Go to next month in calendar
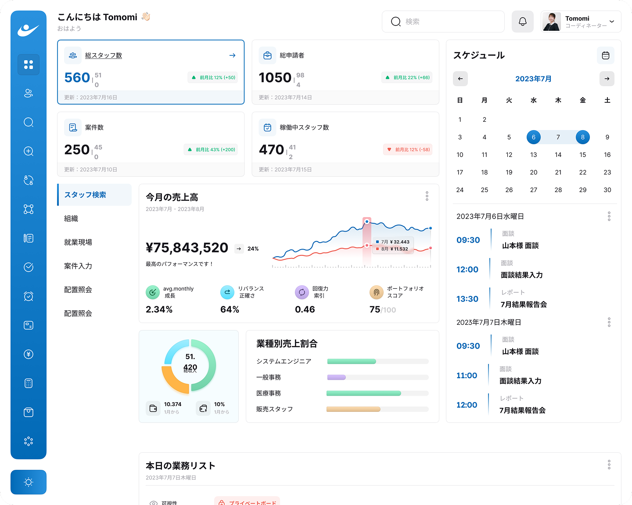This screenshot has width=632, height=505. (x=607, y=79)
